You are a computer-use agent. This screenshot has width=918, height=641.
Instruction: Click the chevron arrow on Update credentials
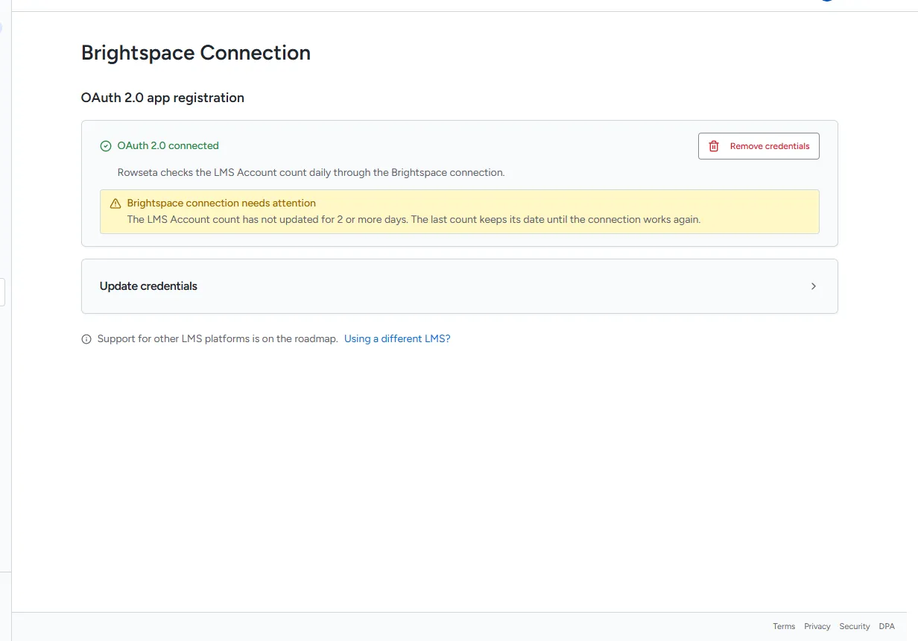click(814, 286)
